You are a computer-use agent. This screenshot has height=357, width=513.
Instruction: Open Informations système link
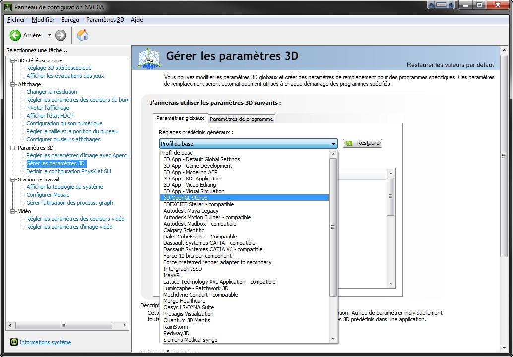(45, 342)
